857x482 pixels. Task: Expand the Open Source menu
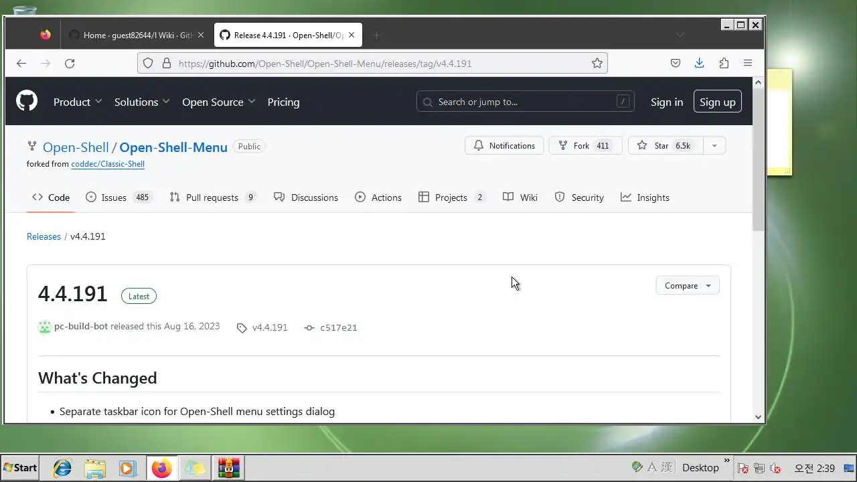pyautogui.click(x=219, y=102)
